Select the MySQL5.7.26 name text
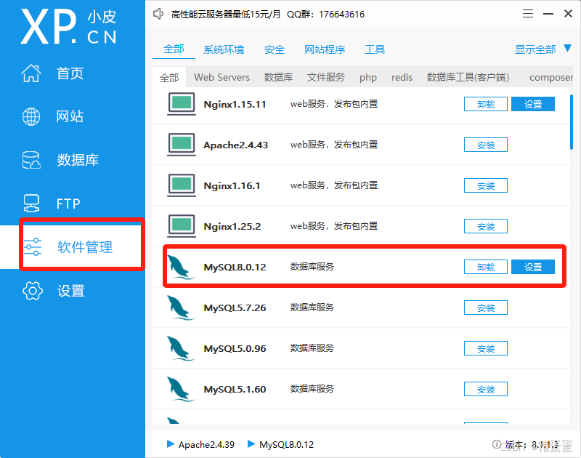581x458 pixels. coord(235,308)
